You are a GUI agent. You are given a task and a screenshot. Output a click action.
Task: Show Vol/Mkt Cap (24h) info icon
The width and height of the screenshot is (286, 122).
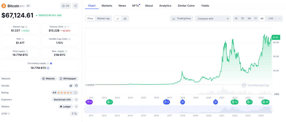[x=69, y=39]
